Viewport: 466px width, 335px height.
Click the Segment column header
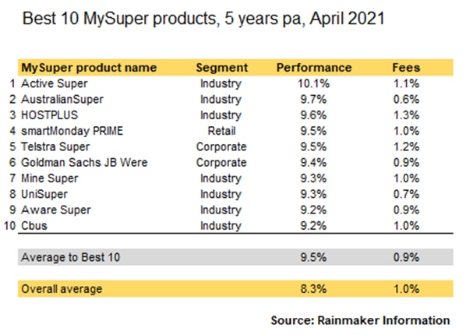[x=222, y=68]
